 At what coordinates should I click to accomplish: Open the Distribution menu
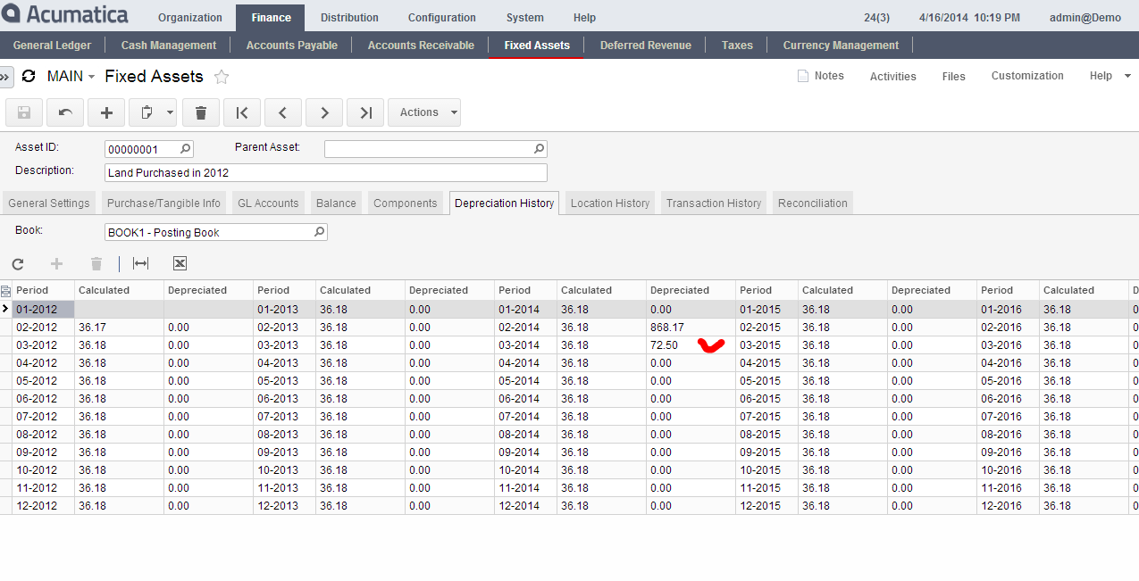[349, 18]
